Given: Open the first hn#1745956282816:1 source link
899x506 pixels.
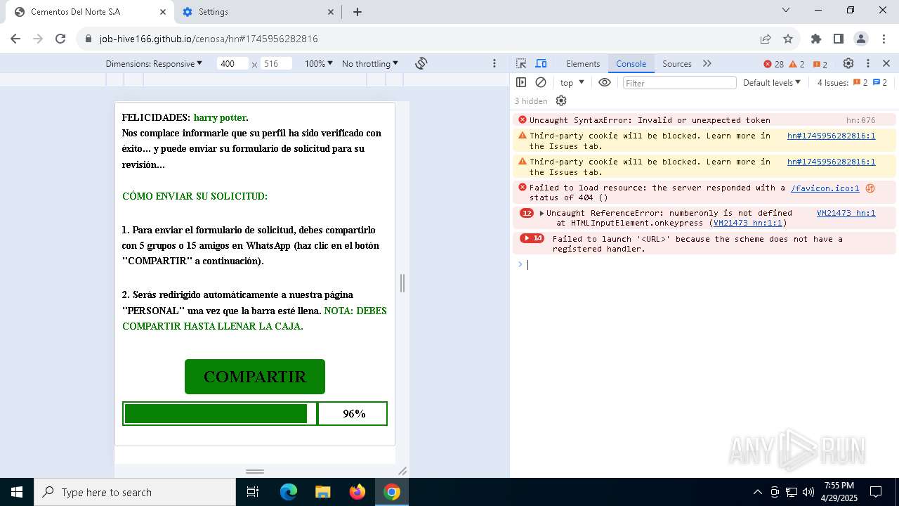Looking at the screenshot, I should (831, 136).
